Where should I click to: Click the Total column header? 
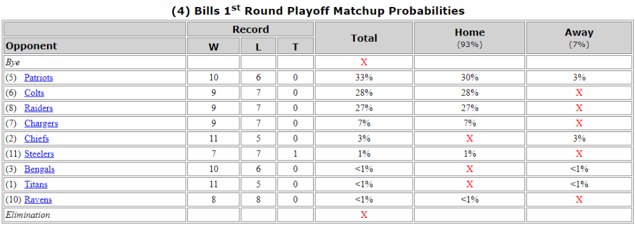(x=364, y=37)
